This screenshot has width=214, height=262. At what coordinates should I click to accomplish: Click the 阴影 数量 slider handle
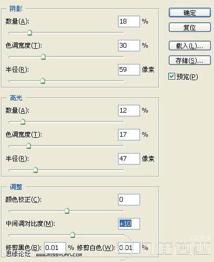[30, 32]
